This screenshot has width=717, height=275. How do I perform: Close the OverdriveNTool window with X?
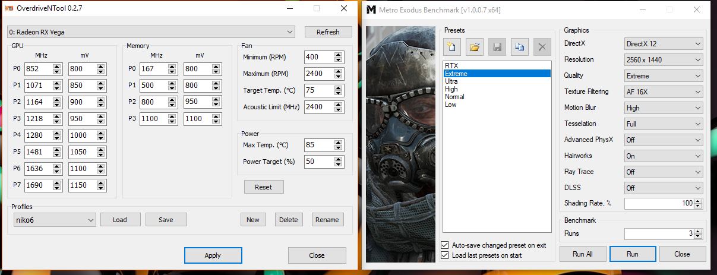(344, 9)
